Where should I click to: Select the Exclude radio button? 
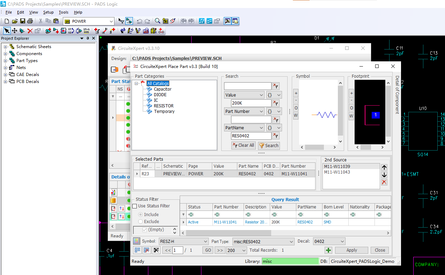[x=141, y=222]
